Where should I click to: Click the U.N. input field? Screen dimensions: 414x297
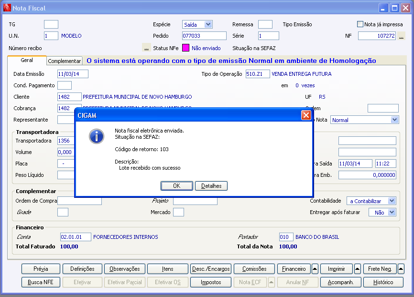[51, 36]
